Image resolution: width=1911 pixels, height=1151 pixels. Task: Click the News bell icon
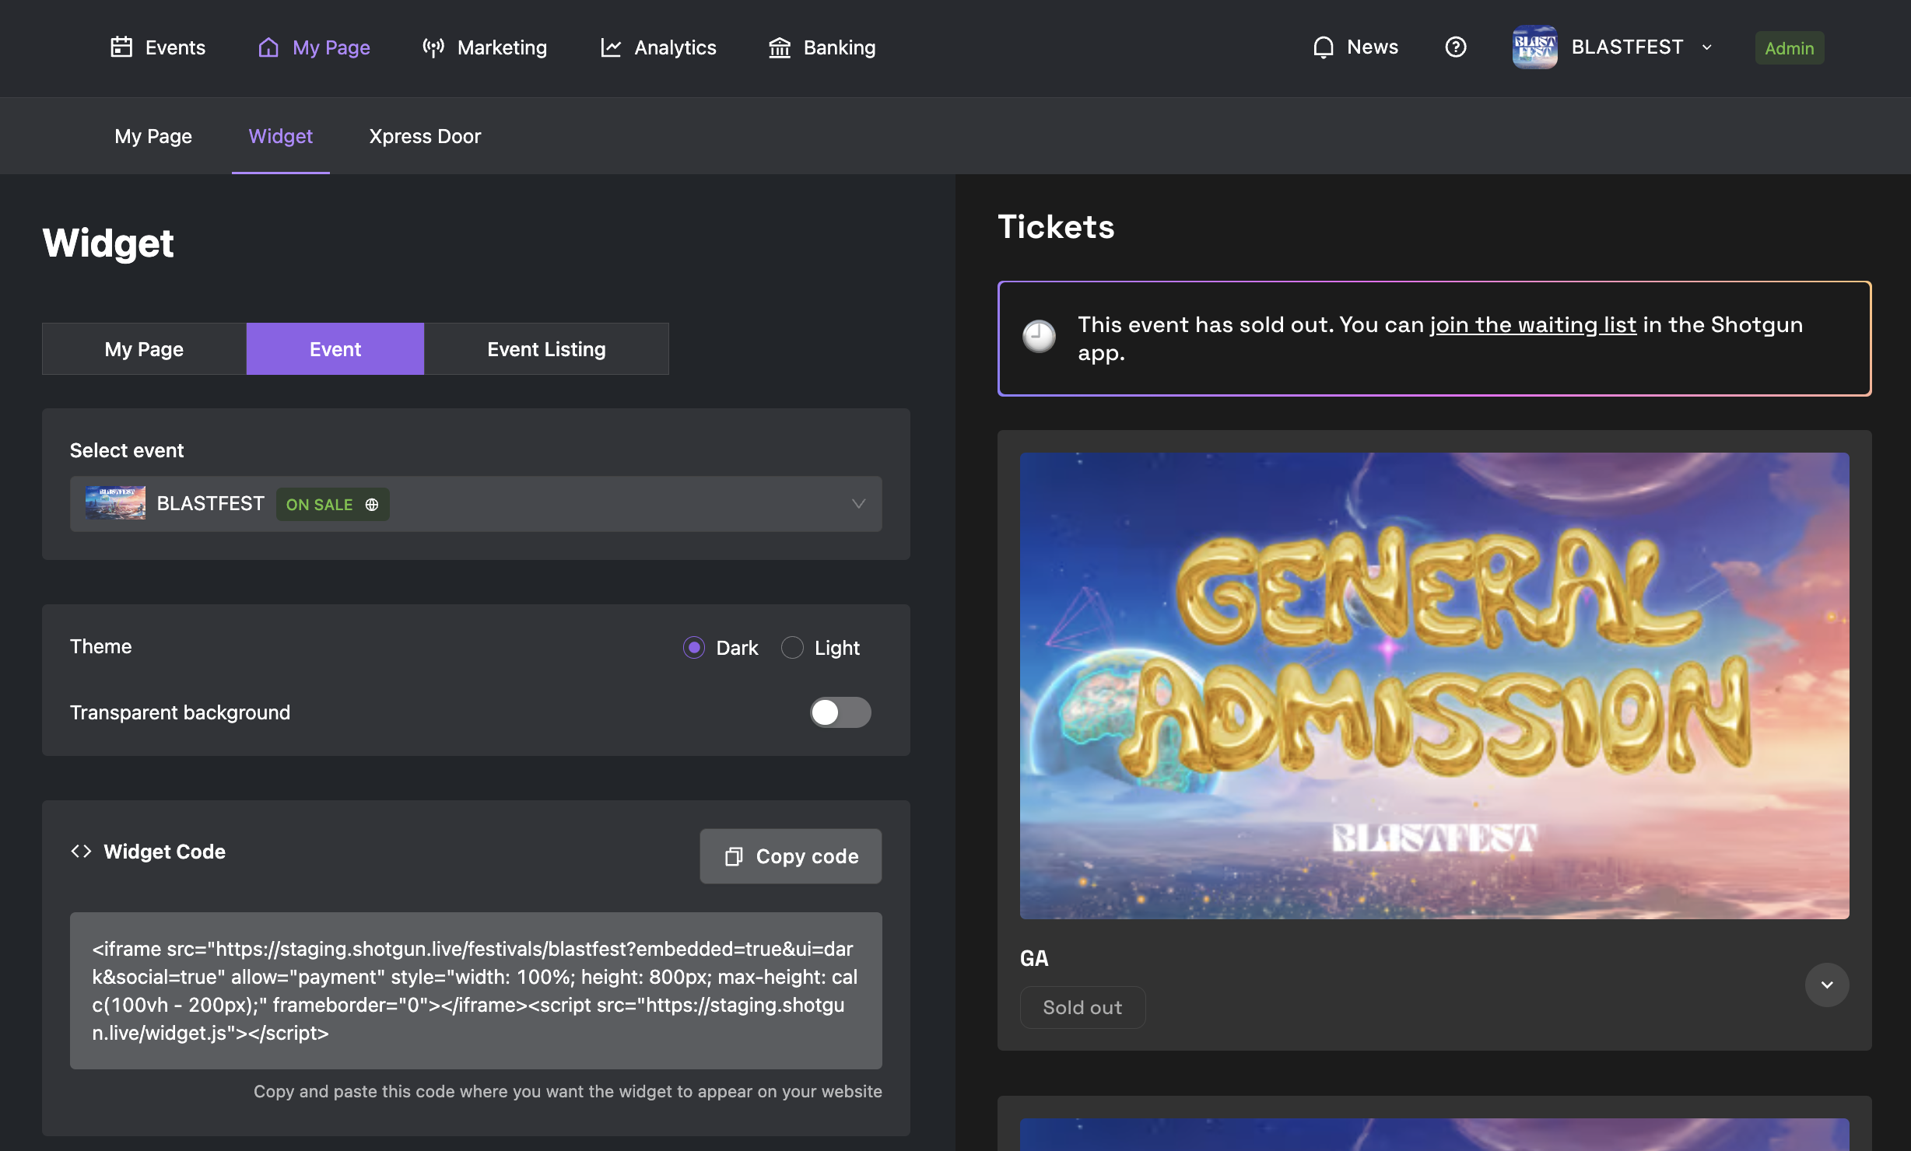click(1323, 47)
